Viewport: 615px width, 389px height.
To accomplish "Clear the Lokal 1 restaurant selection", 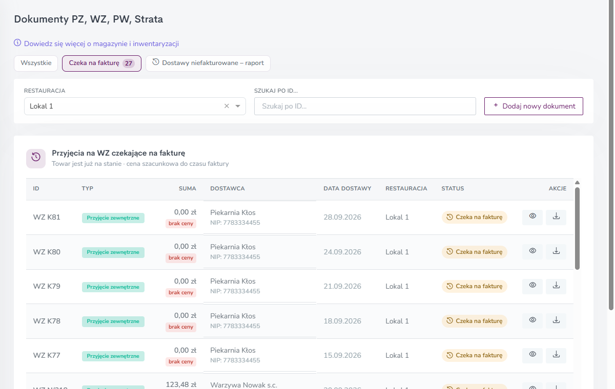I will pos(227,106).
